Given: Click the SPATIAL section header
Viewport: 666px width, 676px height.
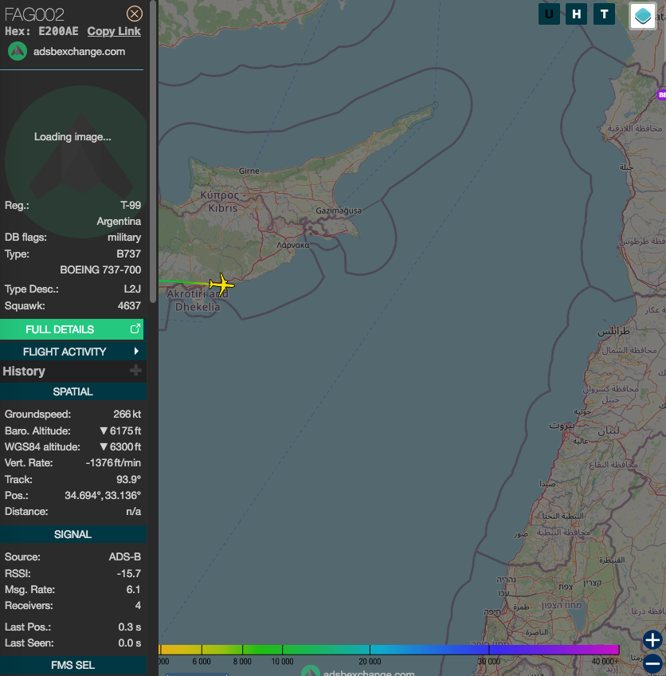Looking at the screenshot, I should click(72, 391).
